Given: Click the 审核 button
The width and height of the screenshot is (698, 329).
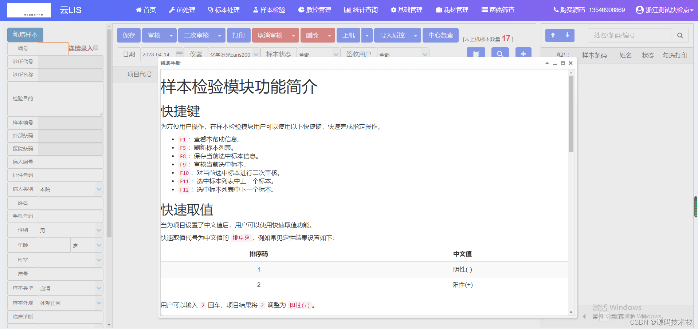Looking at the screenshot, I should click(x=154, y=35).
